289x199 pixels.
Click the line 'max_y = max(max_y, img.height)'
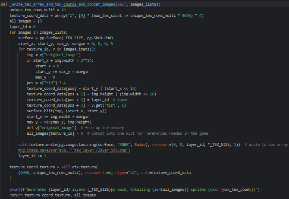click(59, 122)
